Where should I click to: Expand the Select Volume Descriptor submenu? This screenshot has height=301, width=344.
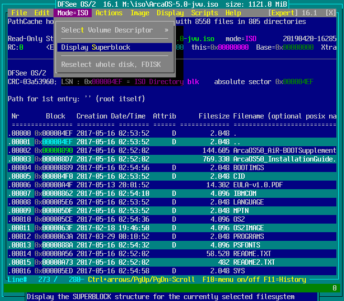115,30
